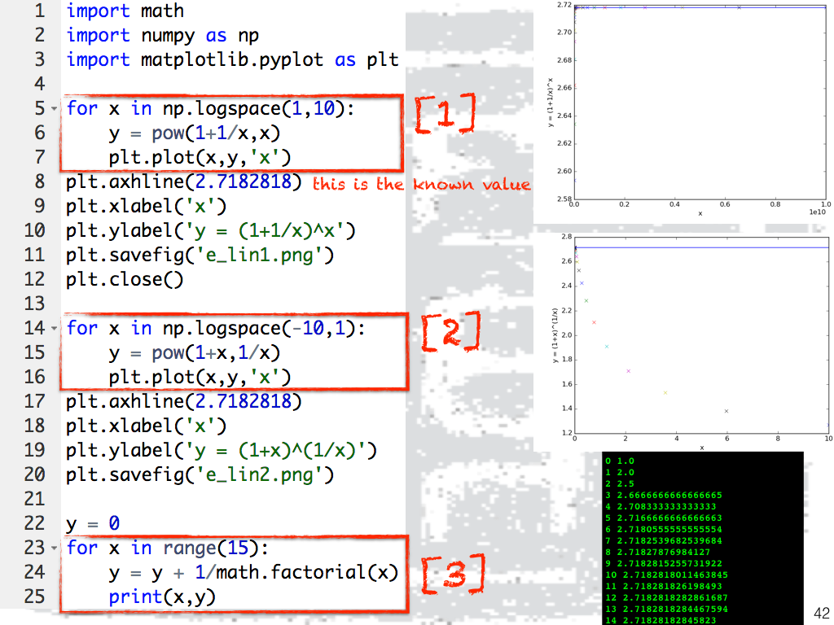Viewport: 834px width, 625px height.
Task: Click the 'this is the known value' note
Action: click(x=420, y=184)
